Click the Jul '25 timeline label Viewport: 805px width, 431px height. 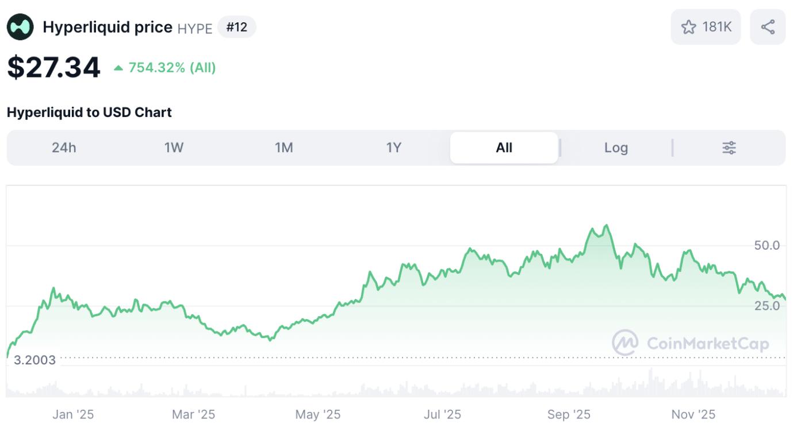[443, 414]
